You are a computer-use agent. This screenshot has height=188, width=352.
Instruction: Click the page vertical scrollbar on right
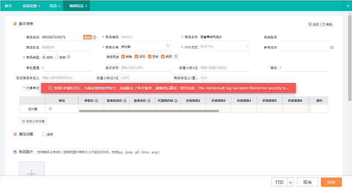click(349, 58)
